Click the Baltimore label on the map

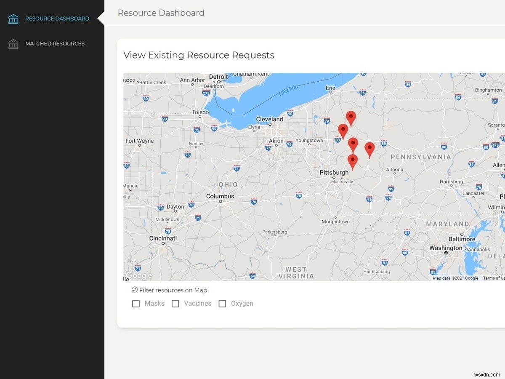pos(462,239)
